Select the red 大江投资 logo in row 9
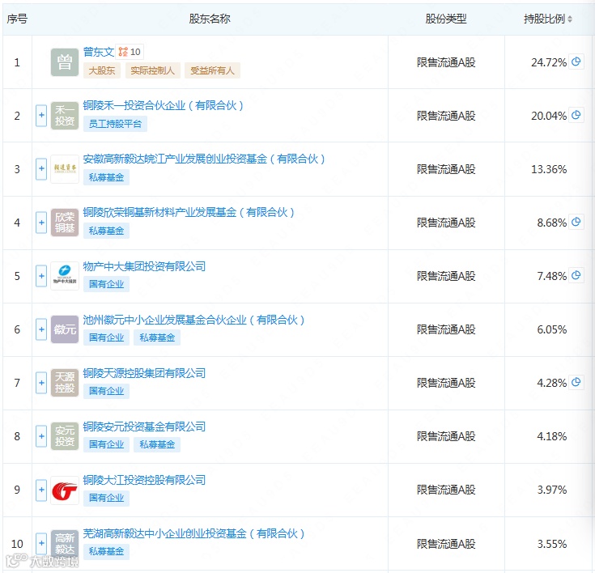 [65, 490]
